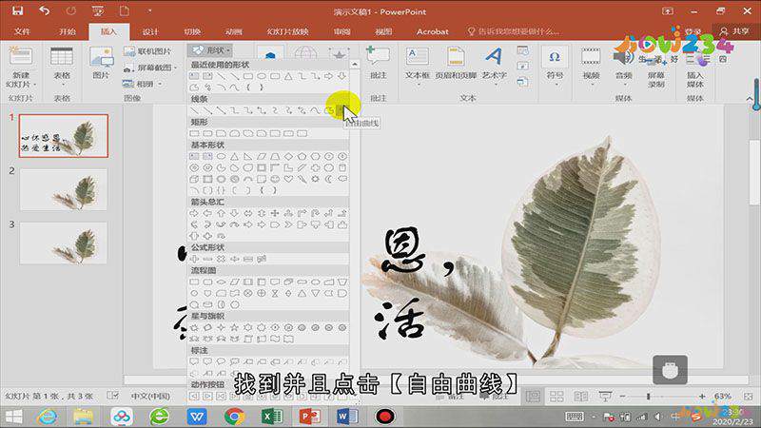Open PowerPoint from the Windows taskbar
Image resolution: width=761 pixels, height=428 pixels.
[x=310, y=417]
